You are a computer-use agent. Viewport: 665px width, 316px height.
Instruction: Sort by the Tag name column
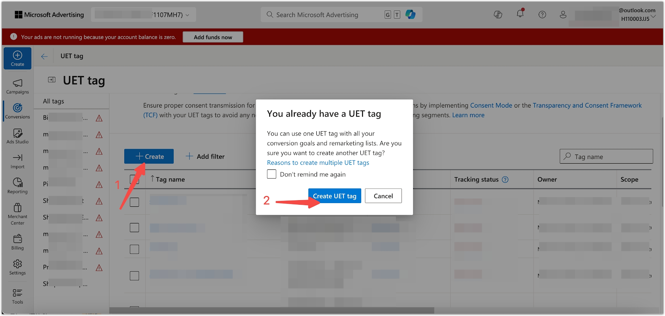[x=168, y=179]
